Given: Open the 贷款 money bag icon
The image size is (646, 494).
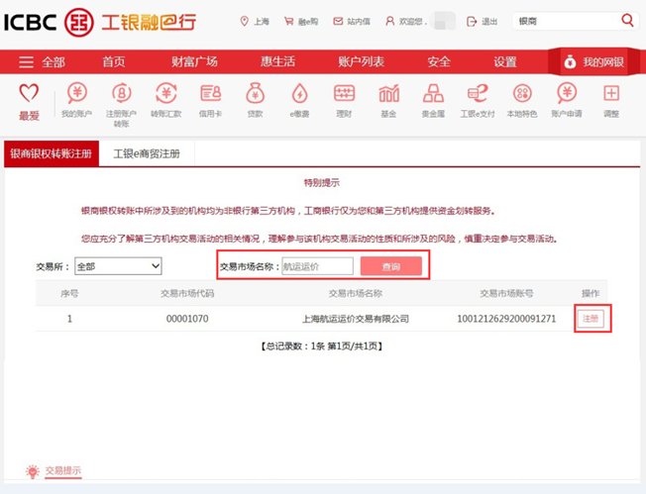Looking at the screenshot, I should point(255,95).
